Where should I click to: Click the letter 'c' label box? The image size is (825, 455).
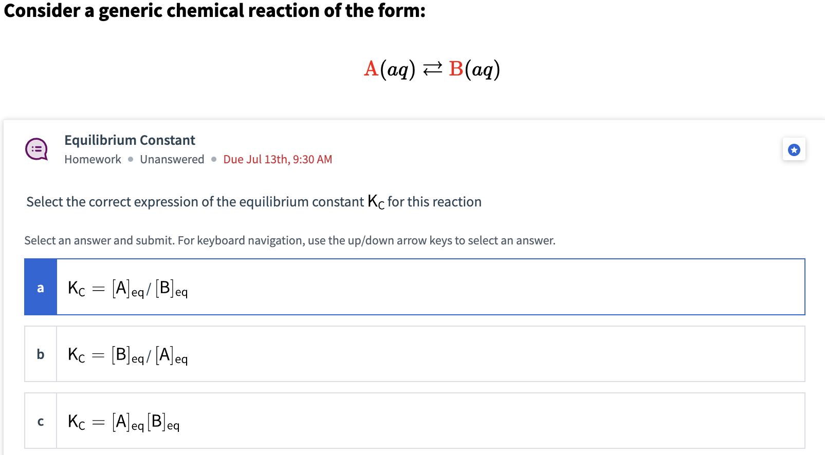point(40,421)
